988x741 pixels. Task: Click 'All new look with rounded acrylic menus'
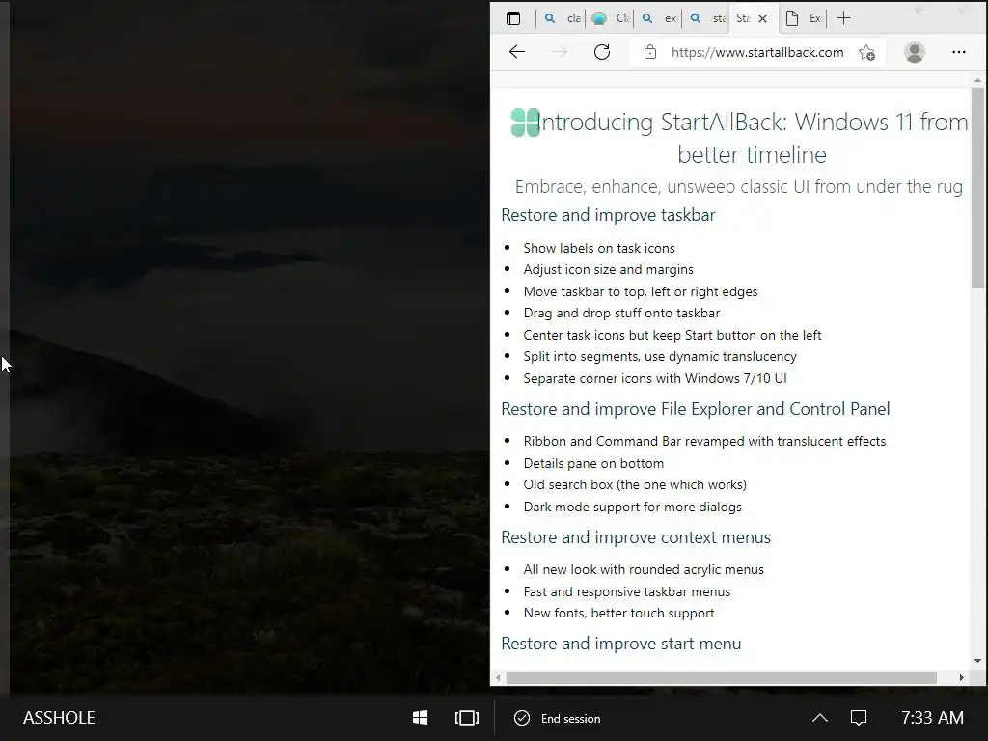pos(644,569)
